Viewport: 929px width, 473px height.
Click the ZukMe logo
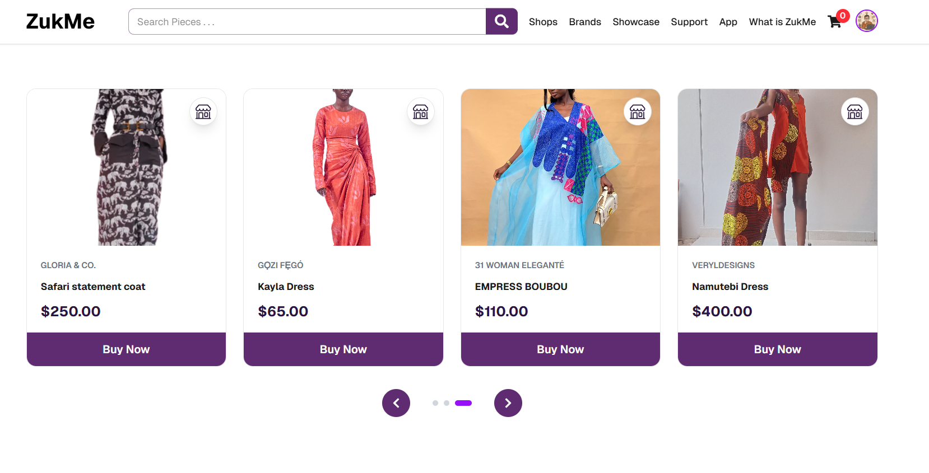pyautogui.click(x=61, y=21)
